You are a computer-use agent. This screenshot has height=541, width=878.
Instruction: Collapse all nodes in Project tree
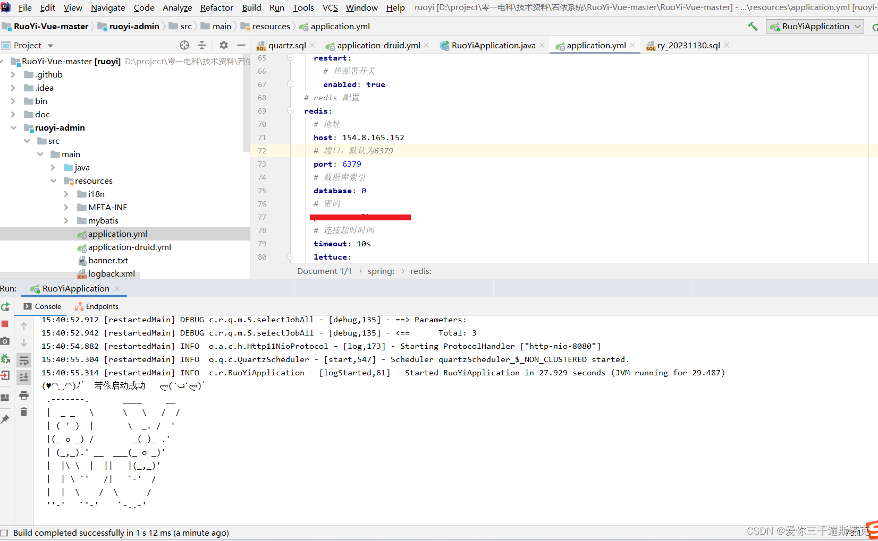(202, 45)
